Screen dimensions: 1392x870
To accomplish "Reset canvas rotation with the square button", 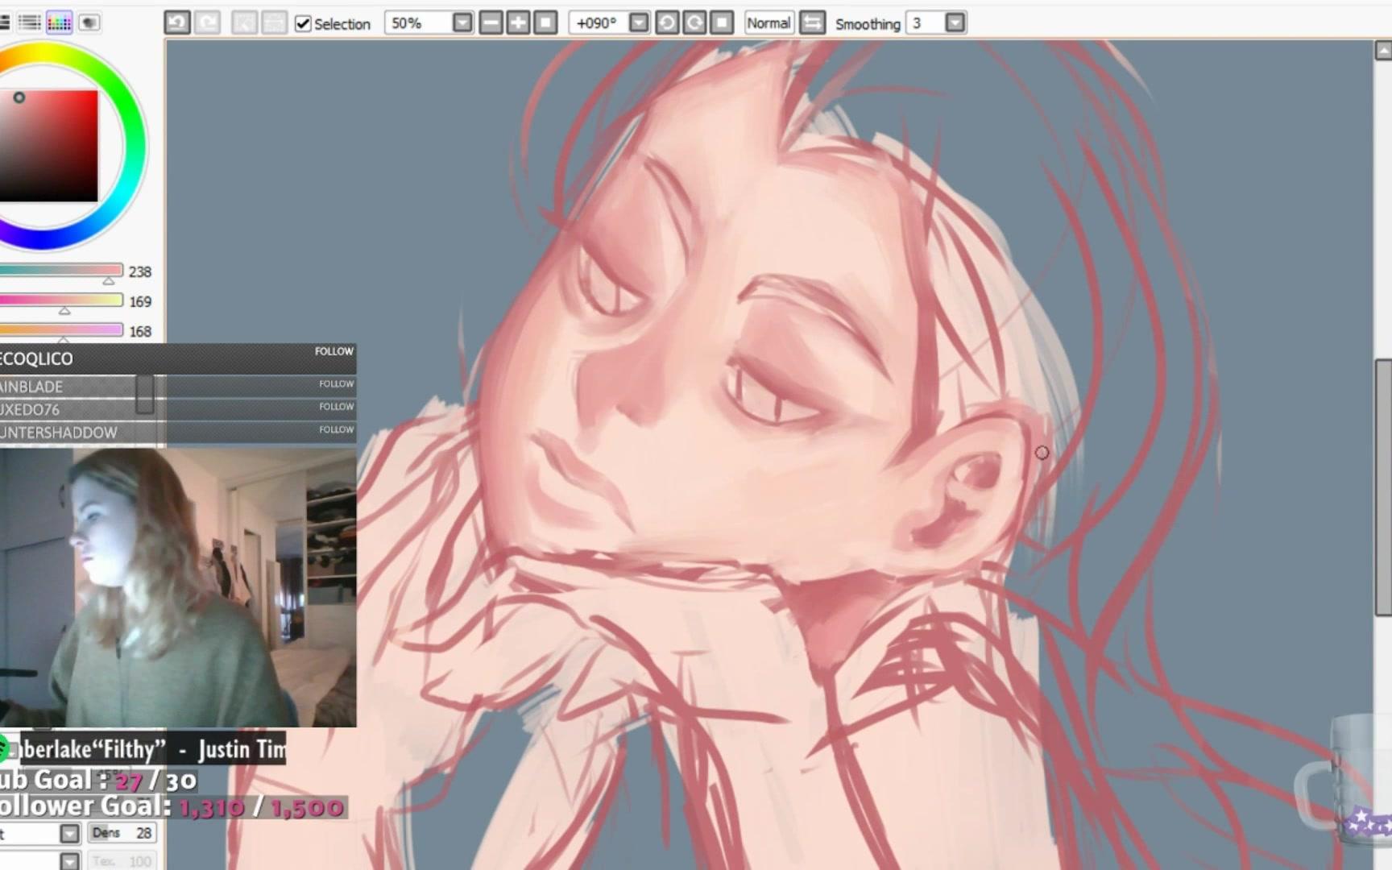I will click(x=722, y=23).
